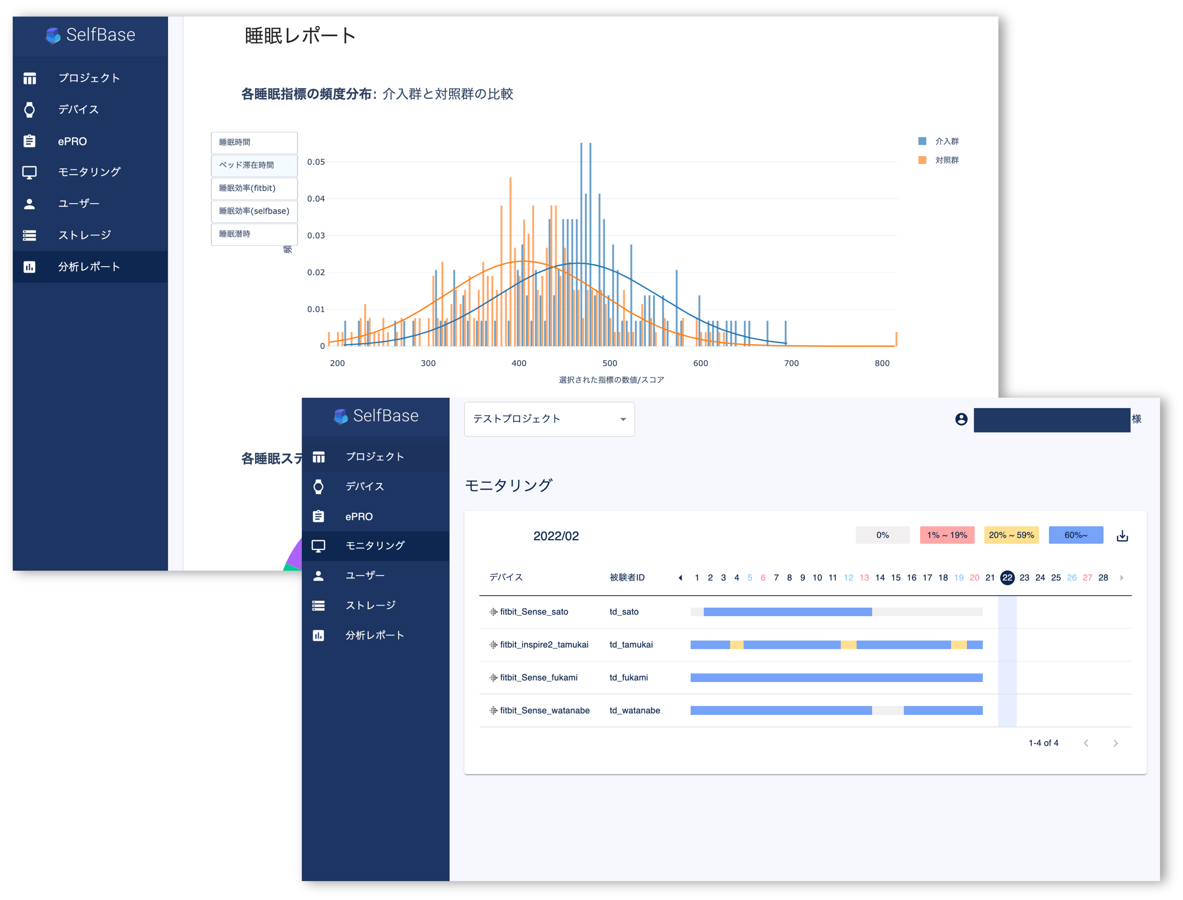Click the Analysis Report chart icon in the front sidebar

[x=318, y=635]
